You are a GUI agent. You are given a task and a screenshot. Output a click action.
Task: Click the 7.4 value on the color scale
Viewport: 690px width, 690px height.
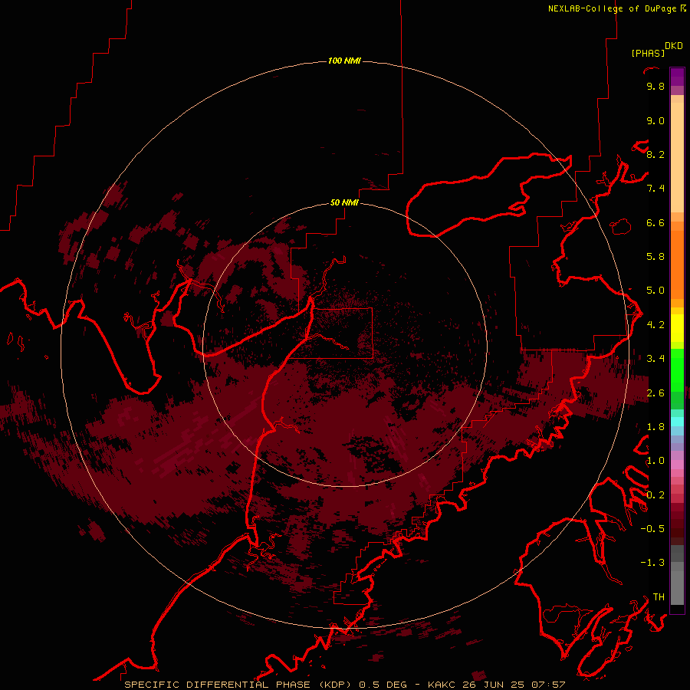(655, 189)
